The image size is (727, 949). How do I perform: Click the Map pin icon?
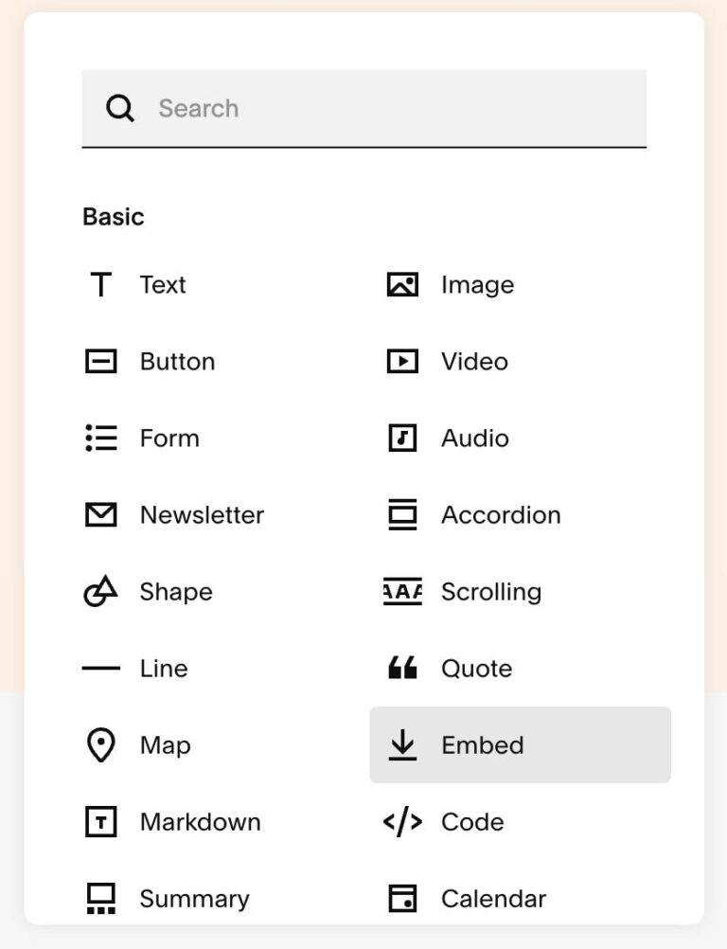[x=100, y=744]
